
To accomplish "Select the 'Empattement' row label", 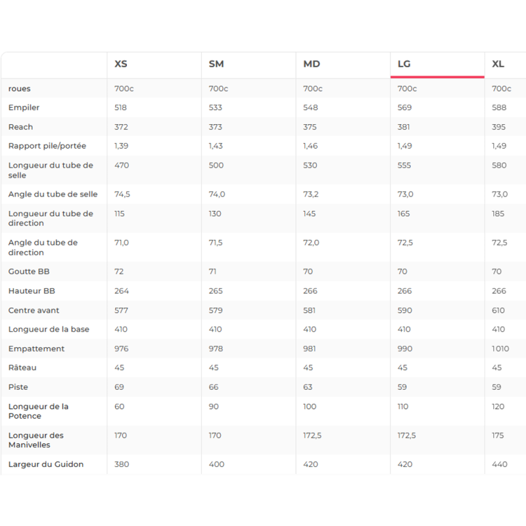I will point(36,348).
